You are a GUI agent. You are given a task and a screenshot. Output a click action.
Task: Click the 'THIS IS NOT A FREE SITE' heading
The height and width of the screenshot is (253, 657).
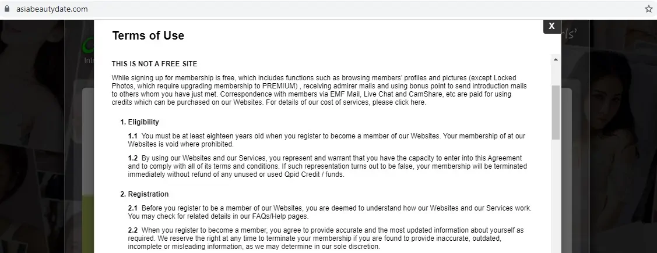click(154, 63)
